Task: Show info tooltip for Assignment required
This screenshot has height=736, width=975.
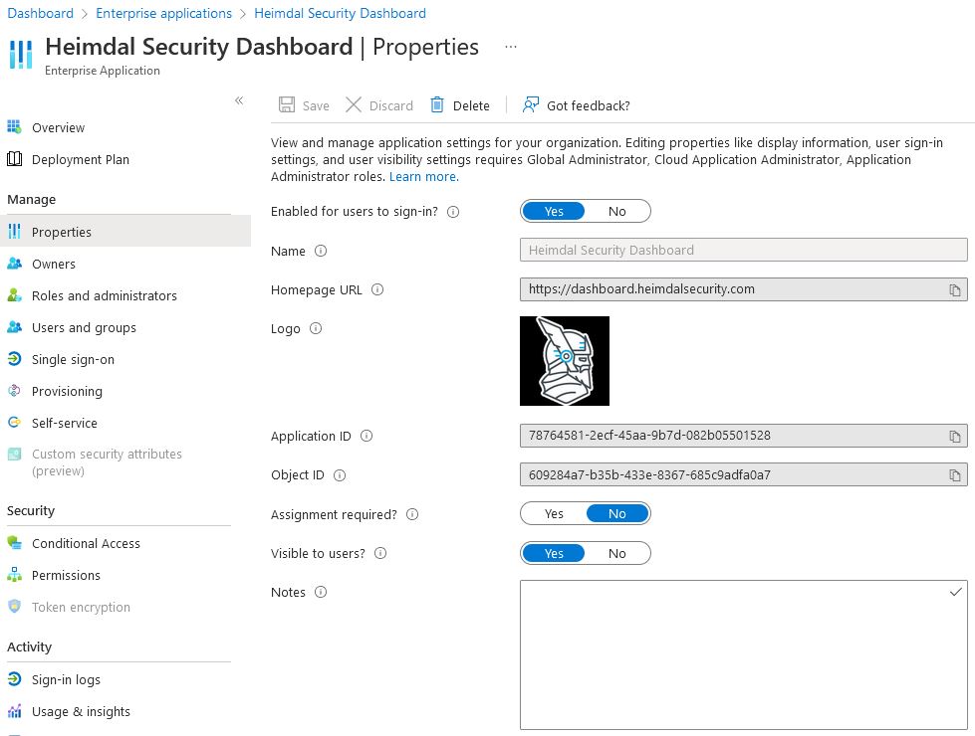Action: click(412, 514)
